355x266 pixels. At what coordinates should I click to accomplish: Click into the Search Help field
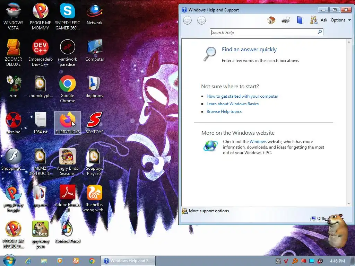click(x=263, y=32)
